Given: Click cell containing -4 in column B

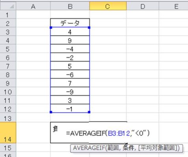Looking at the screenshot, I should click(x=70, y=49).
